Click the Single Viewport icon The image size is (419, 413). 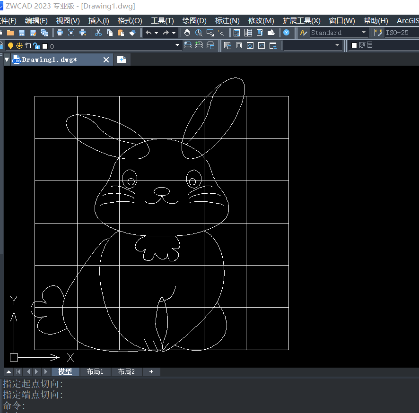(x=239, y=46)
